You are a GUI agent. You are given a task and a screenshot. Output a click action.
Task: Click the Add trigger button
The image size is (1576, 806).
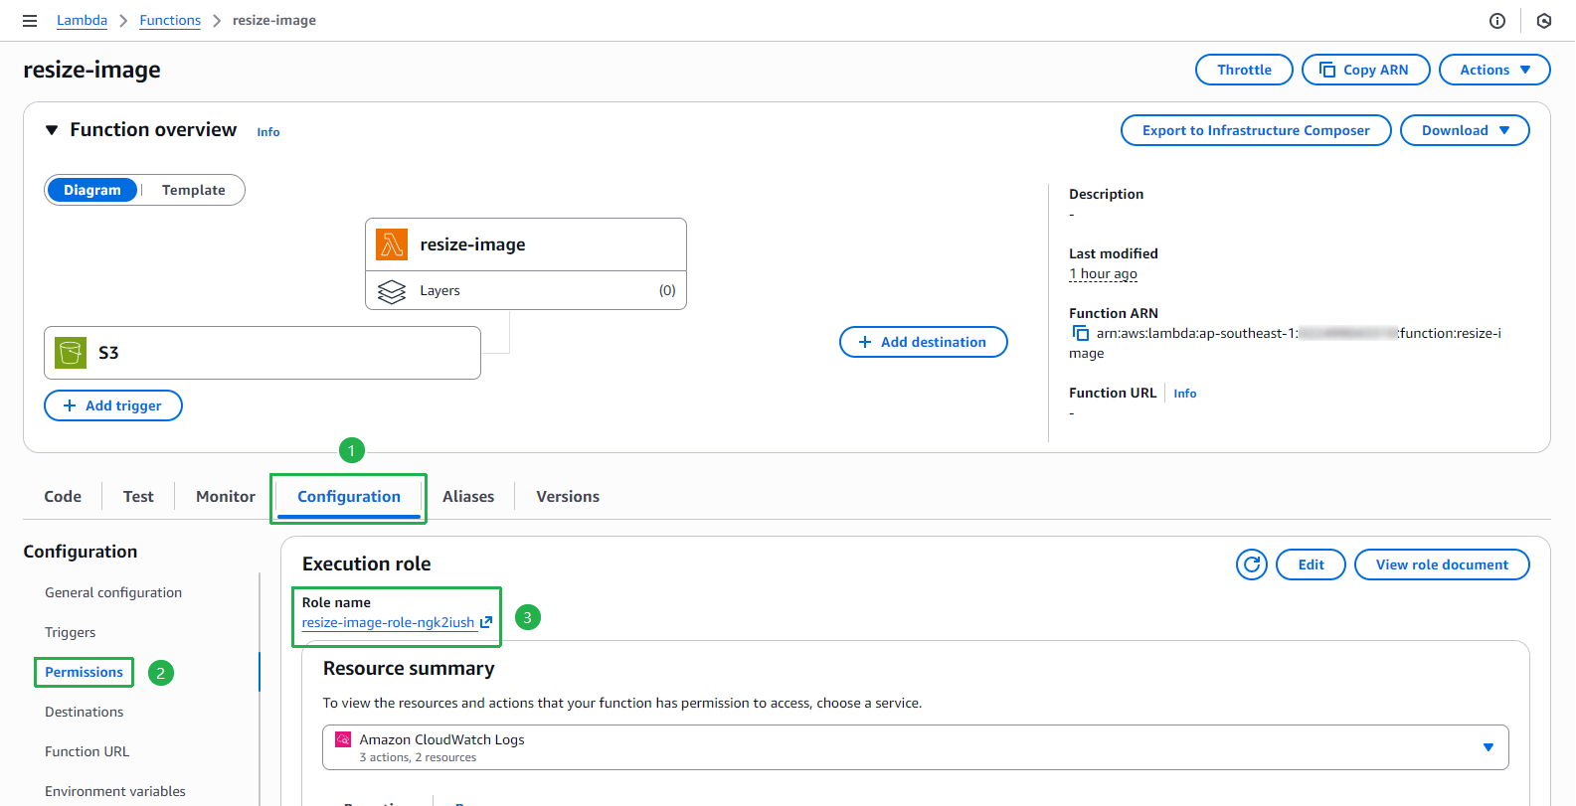coord(113,405)
